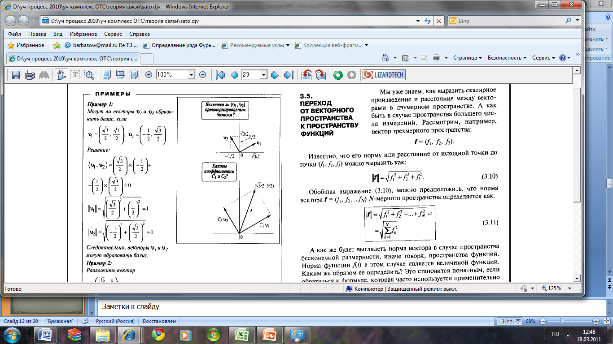Rotate page counterclockwise

[306, 75]
